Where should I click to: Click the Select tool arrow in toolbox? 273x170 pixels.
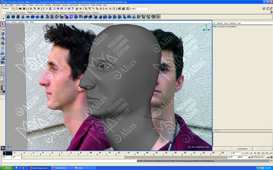pos(3,24)
